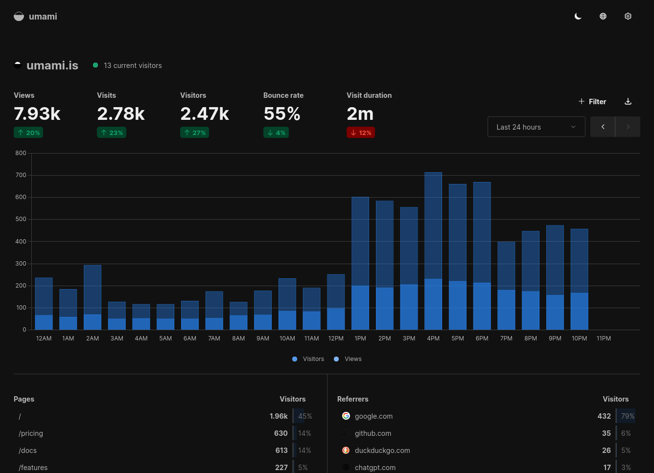Viewport: 654px width, 473px height.
Task: Toggle the Views legend item
Action: point(348,359)
